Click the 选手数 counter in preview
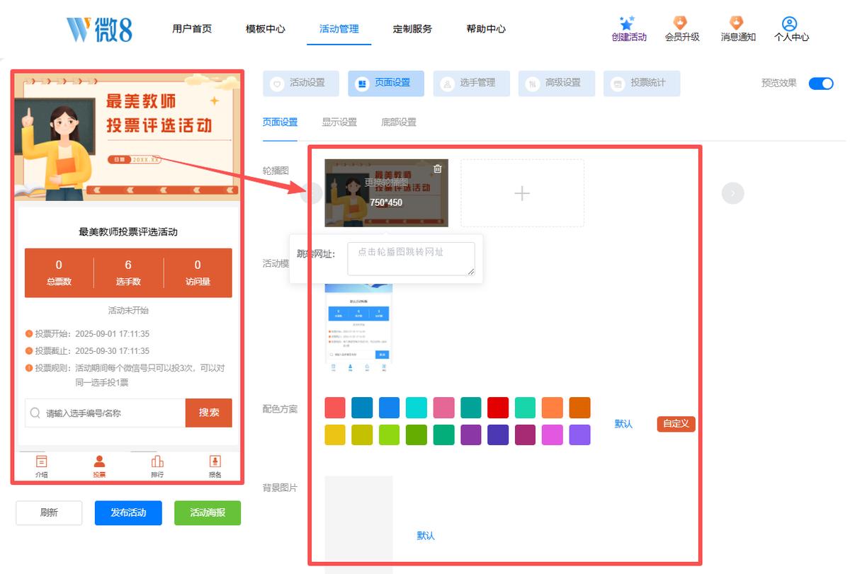Screen dimensions: 850x574 point(128,272)
